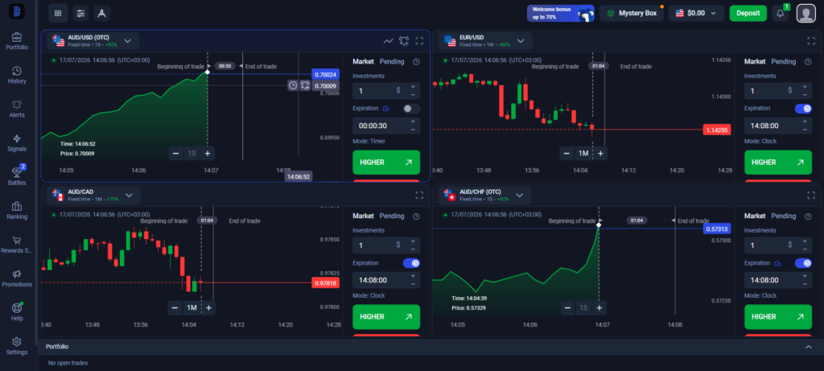Open the Mystery Box
Image resolution: width=824 pixels, height=371 pixels.
[632, 13]
